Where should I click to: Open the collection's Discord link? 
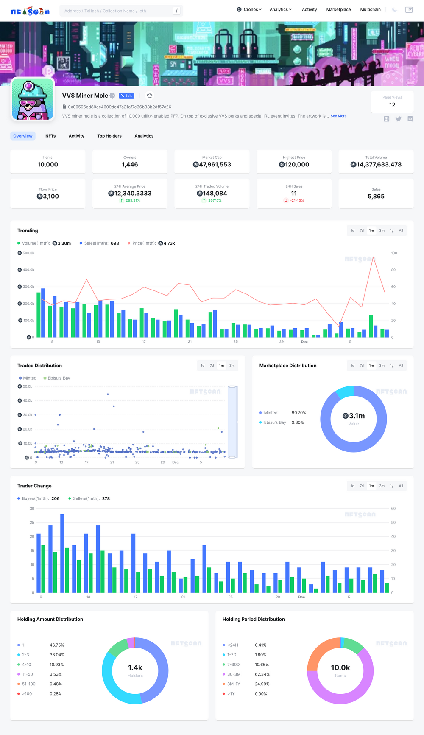410,119
